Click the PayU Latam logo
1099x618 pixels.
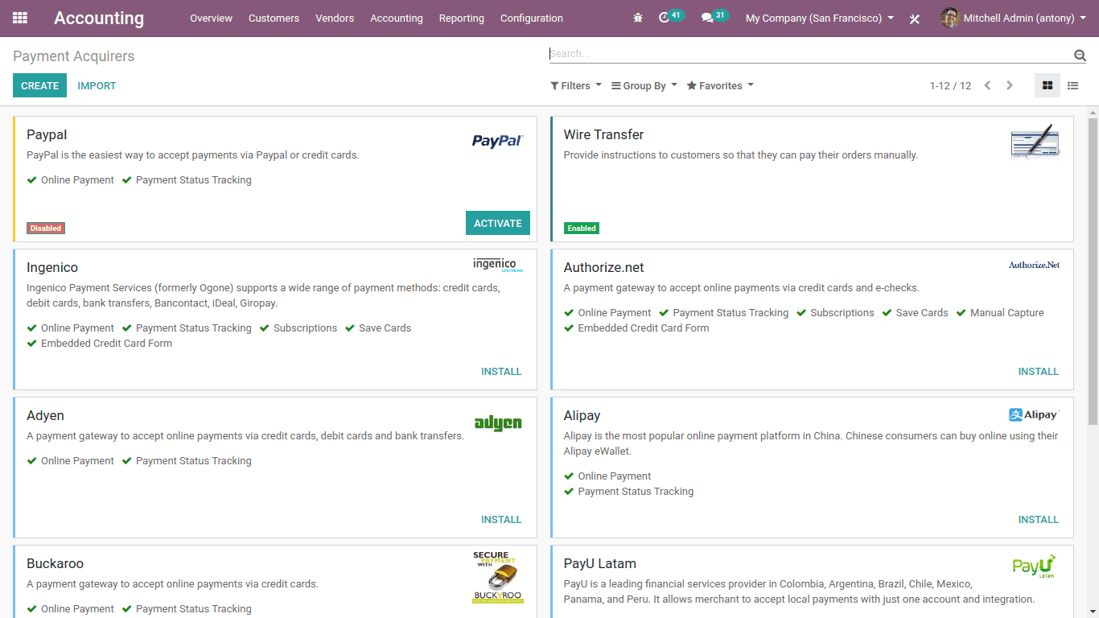point(1035,566)
